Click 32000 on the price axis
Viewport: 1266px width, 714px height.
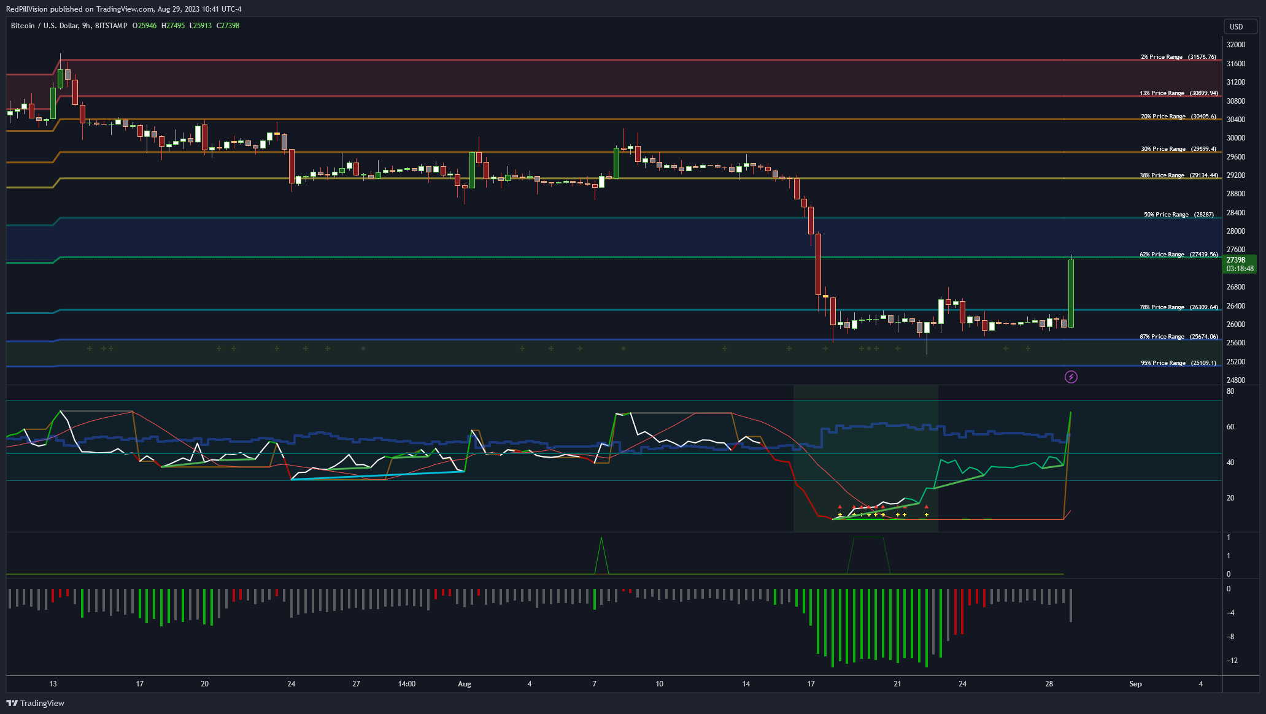pos(1236,45)
